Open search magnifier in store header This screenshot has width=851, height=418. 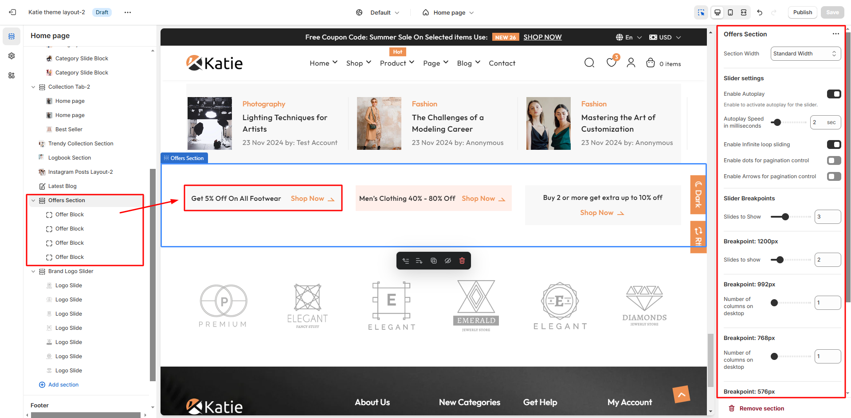click(589, 63)
